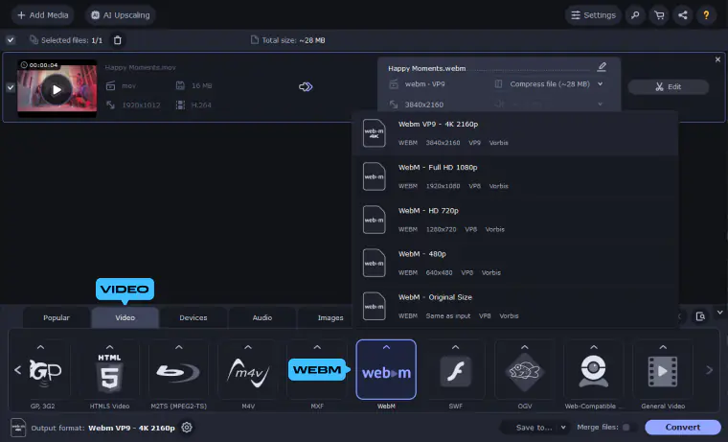Open output format settings gear
Image resolution: width=728 pixels, height=442 pixels.
[x=187, y=427]
